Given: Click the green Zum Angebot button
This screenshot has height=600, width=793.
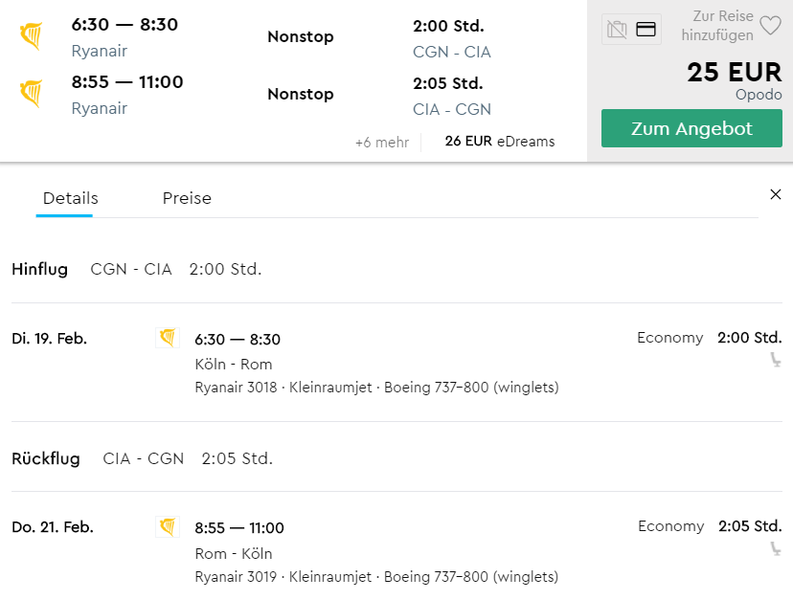Looking at the screenshot, I should click(691, 127).
